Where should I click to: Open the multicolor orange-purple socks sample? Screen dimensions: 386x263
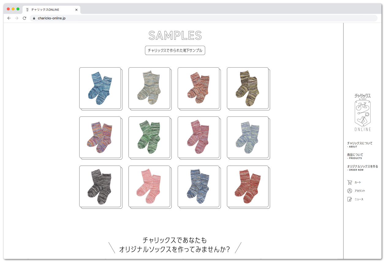(100, 137)
